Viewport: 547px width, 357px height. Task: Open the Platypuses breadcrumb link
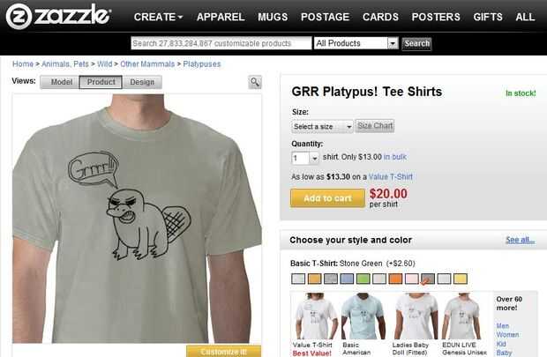click(202, 64)
